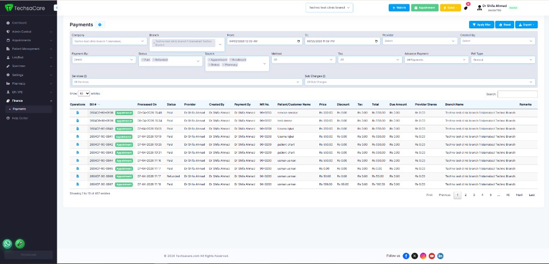Click the green Appointment button in header
The height and width of the screenshot is (264, 549).
425,7
